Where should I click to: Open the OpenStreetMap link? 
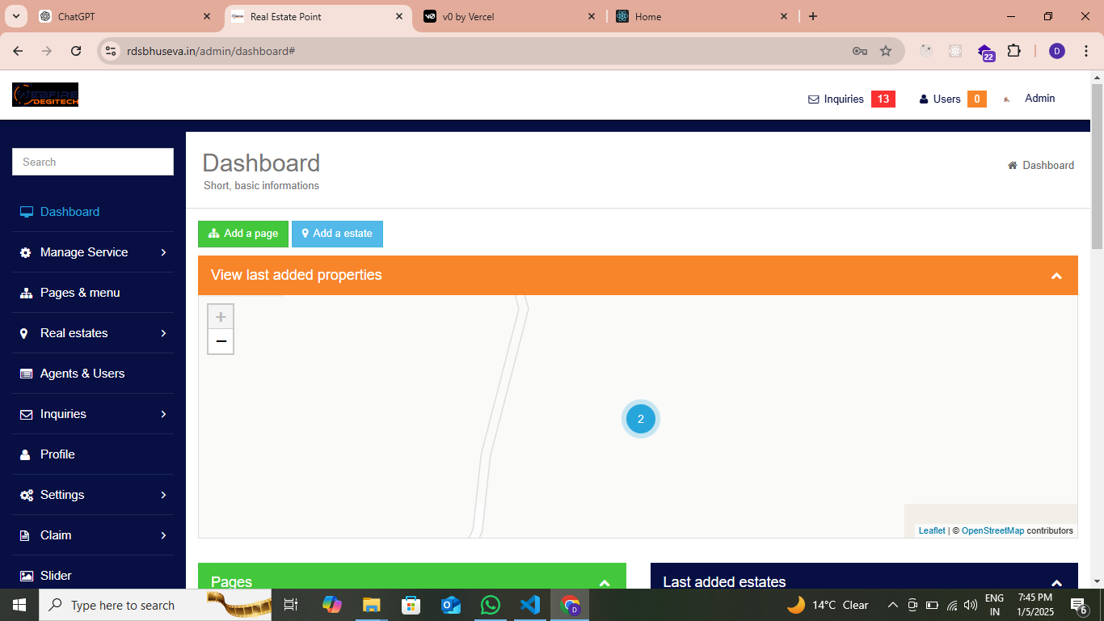click(992, 530)
